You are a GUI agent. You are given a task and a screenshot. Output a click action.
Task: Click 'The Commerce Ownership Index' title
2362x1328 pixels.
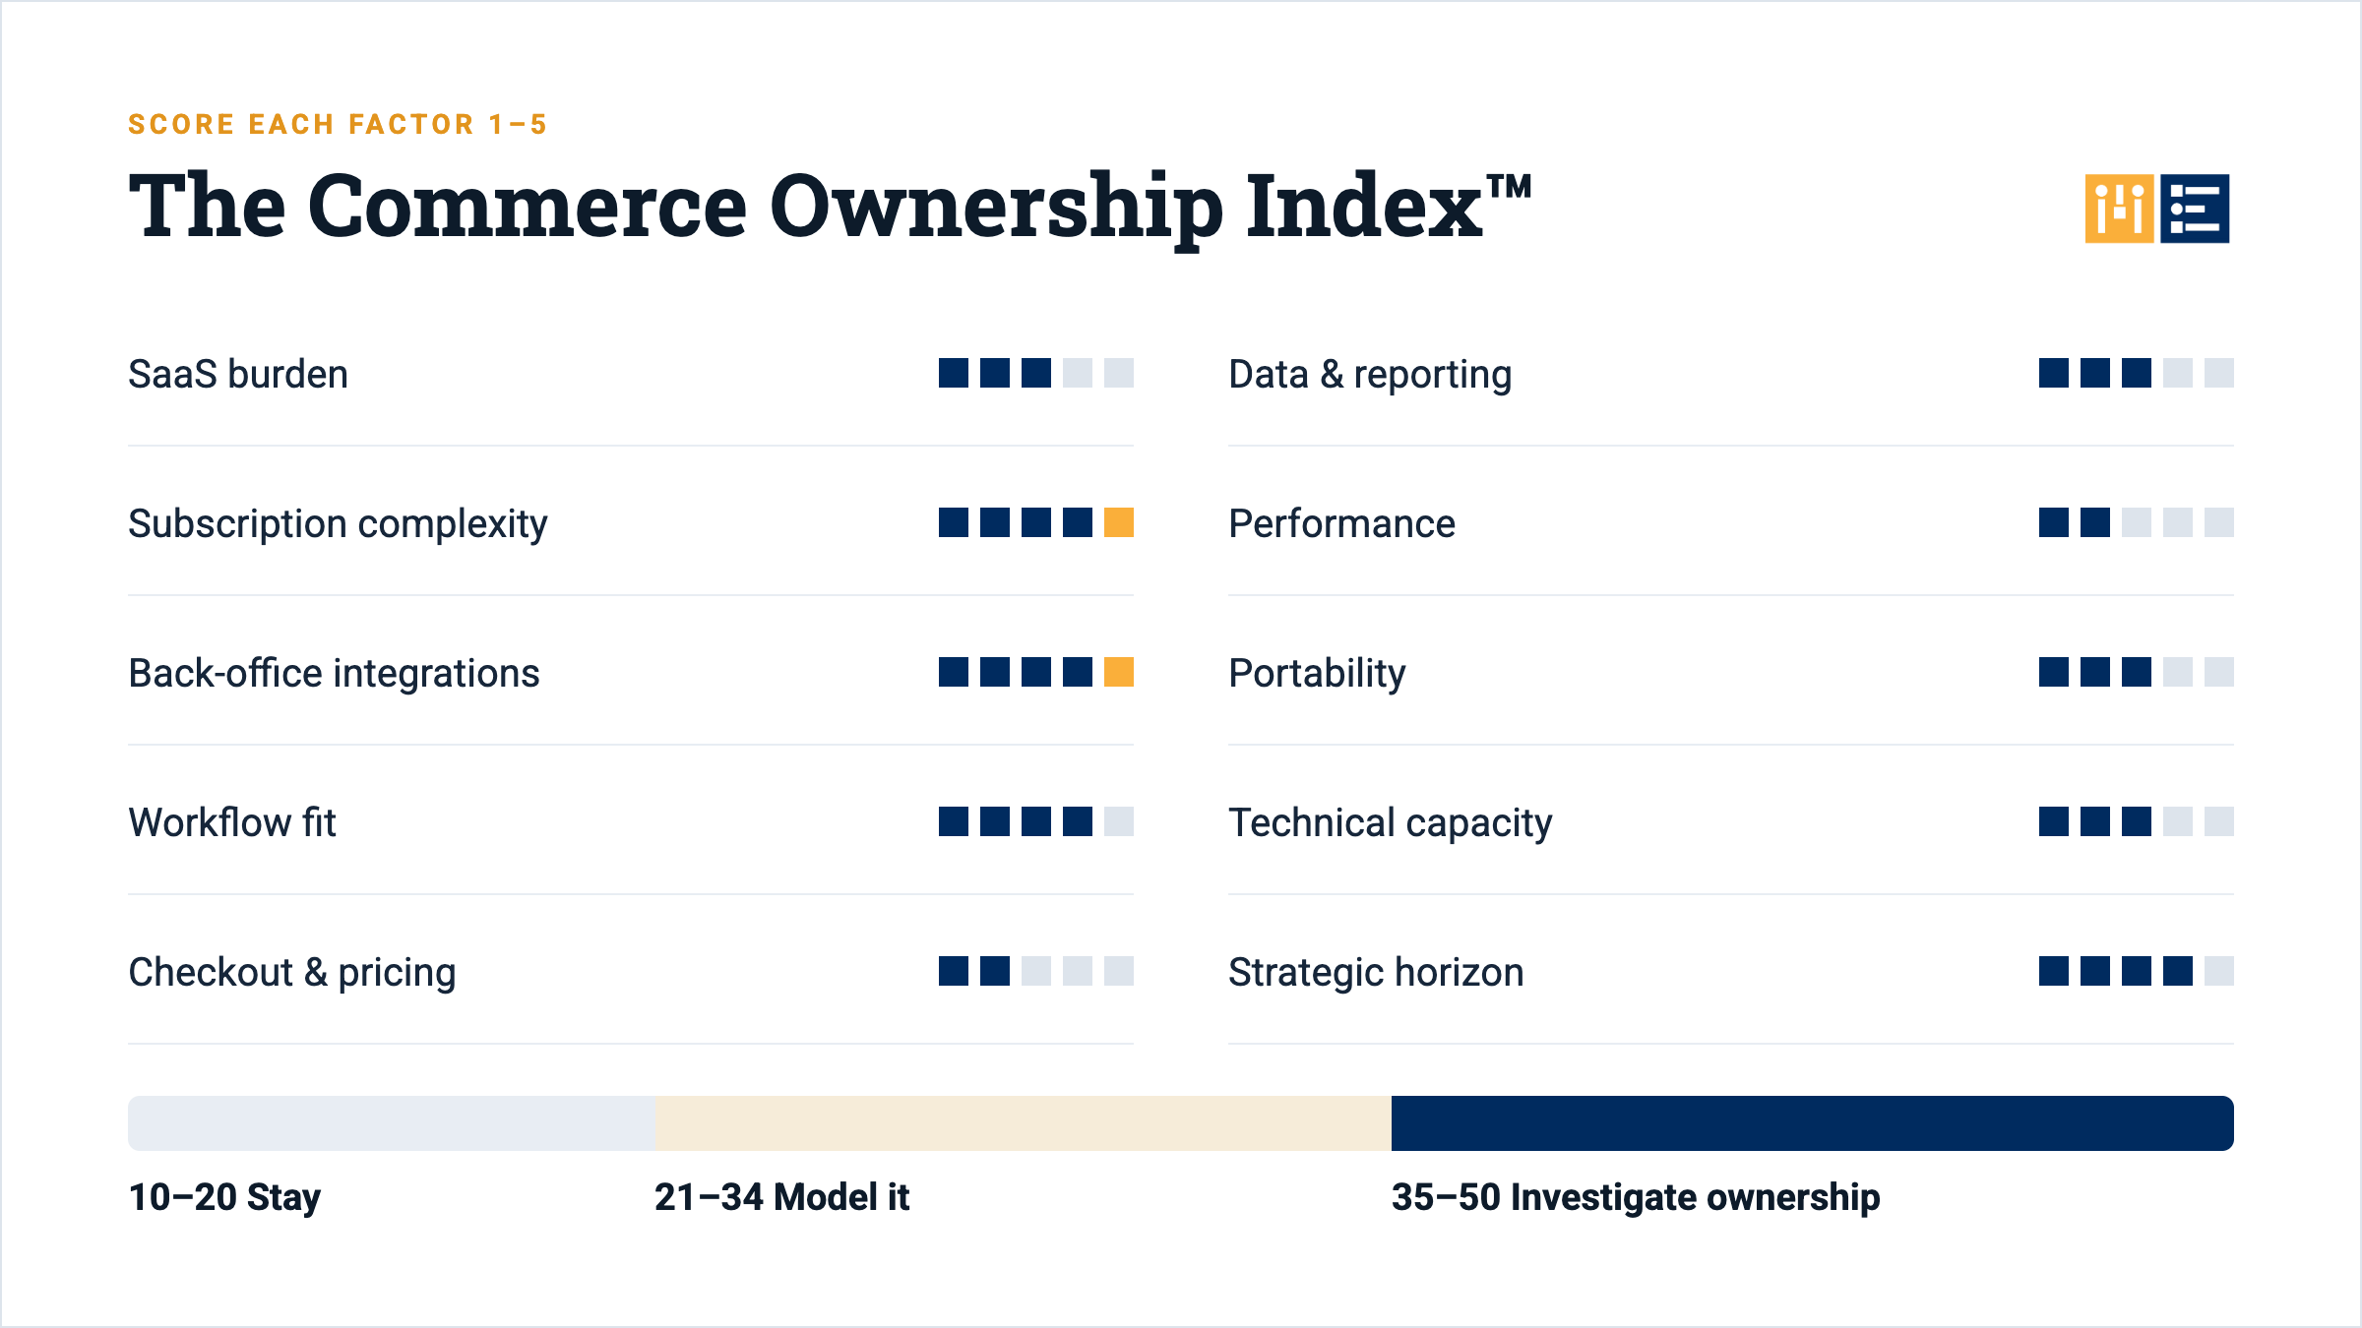830,207
